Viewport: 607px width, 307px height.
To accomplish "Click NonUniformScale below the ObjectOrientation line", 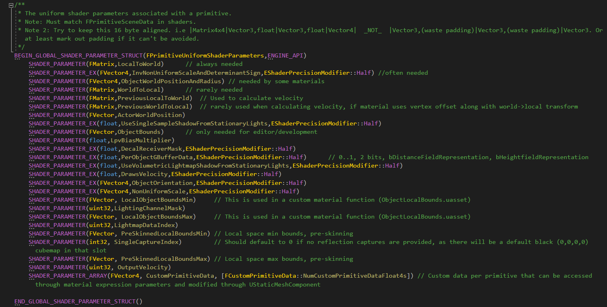I will (x=159, y=191).
